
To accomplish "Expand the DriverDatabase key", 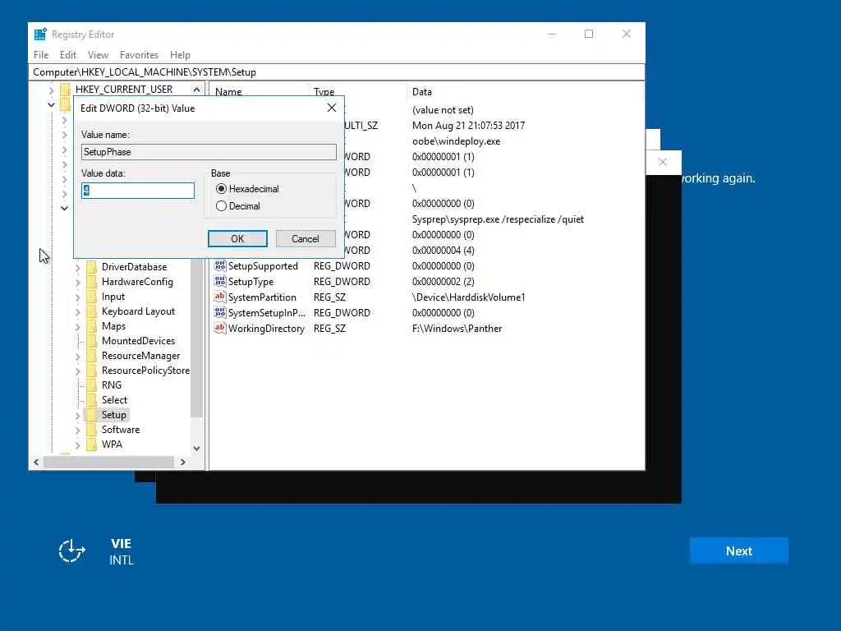I will click(x=78, y=267).
